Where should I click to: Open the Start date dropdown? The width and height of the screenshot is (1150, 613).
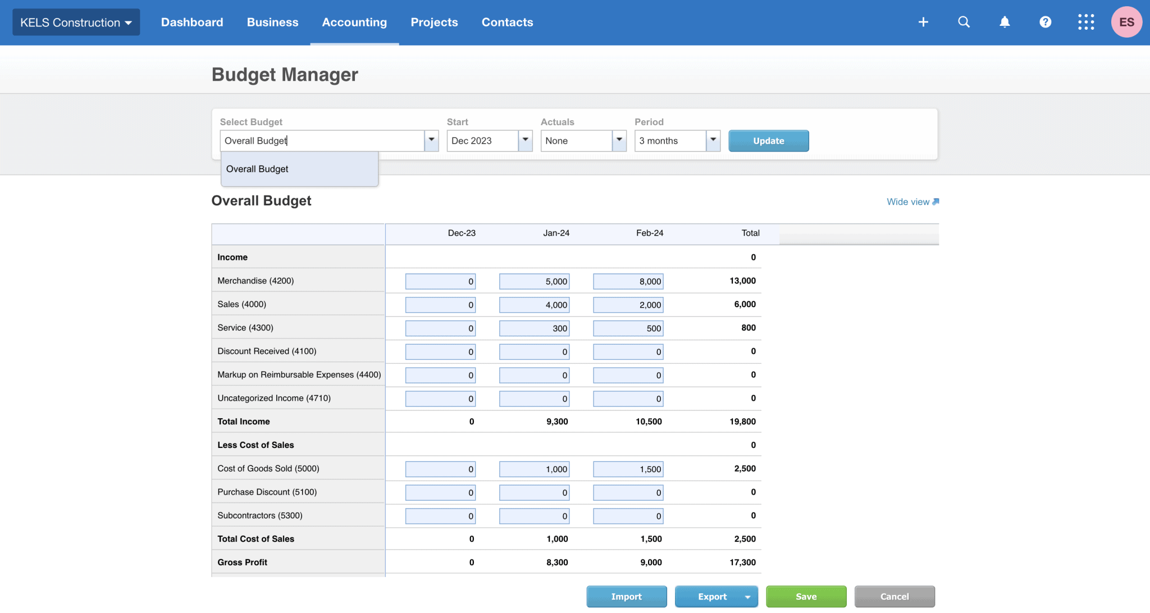(524, 140)
